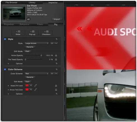
Task: Start Edit Mode for Style widget
Action: tap(27, 51)
